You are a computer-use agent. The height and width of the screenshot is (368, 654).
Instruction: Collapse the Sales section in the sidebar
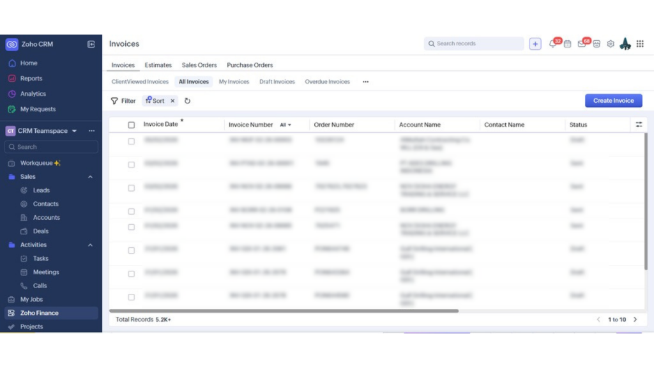90,177
